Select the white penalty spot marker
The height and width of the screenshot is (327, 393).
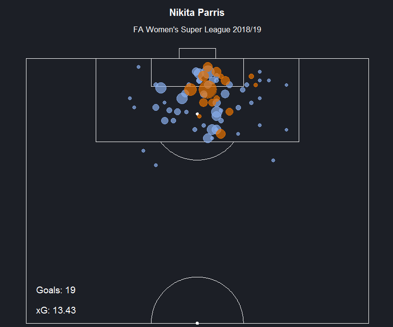click(197, 114)
